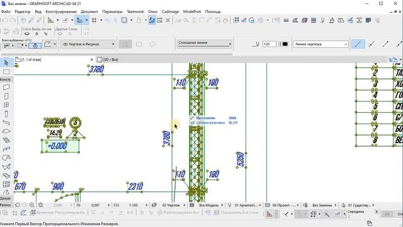
Task: Select the Arrow selection tool
Action: (6, 62)
